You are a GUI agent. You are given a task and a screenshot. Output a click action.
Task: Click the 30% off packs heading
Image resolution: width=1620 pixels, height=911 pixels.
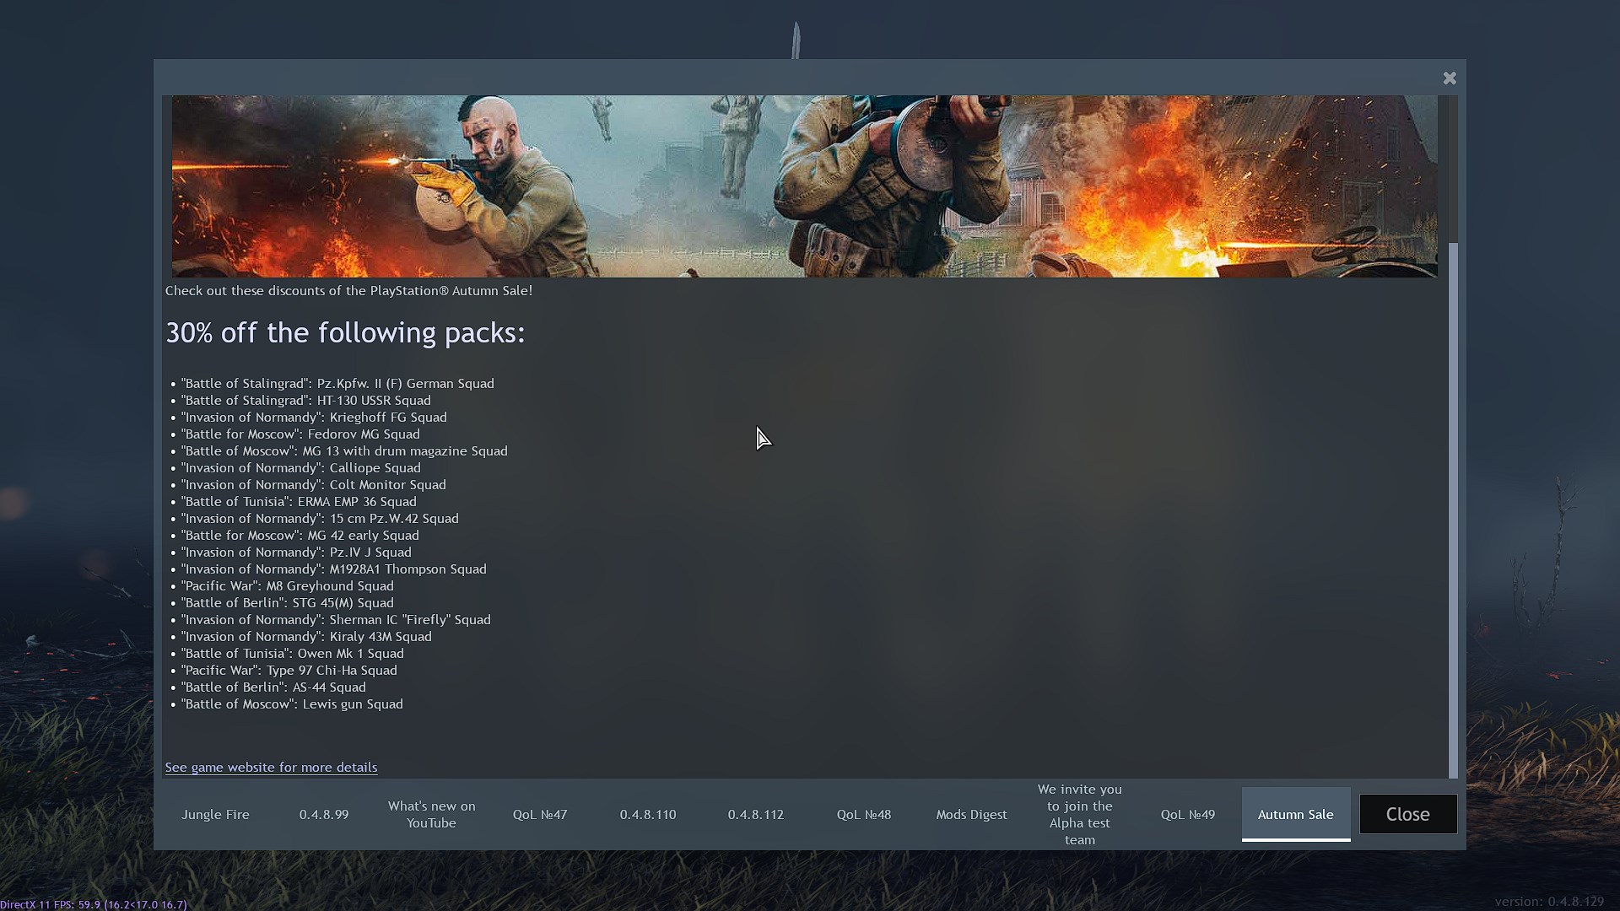click(x=344, y=332)
